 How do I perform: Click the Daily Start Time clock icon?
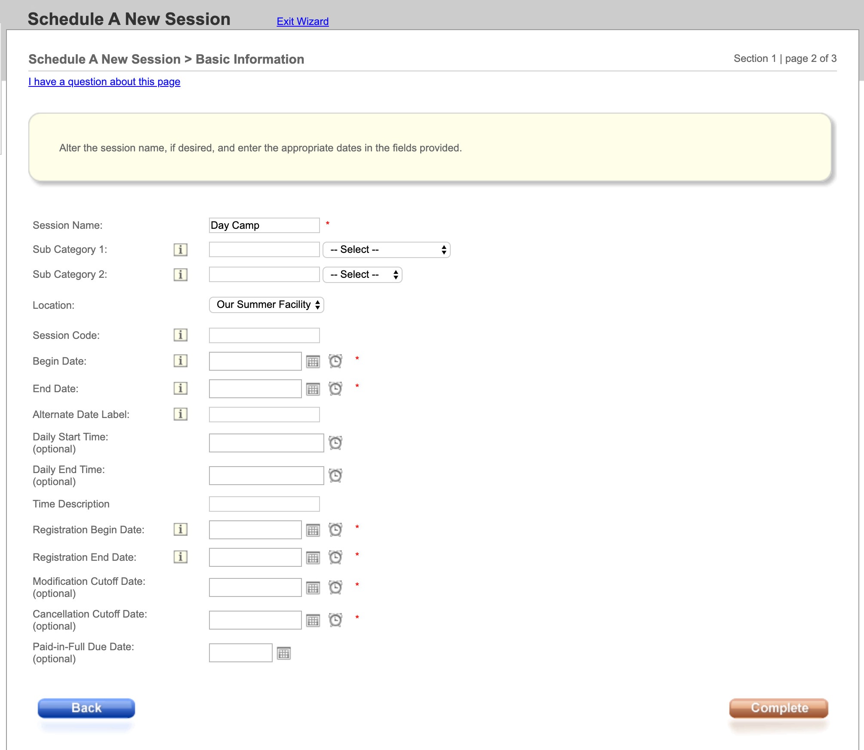click(335, 443)
